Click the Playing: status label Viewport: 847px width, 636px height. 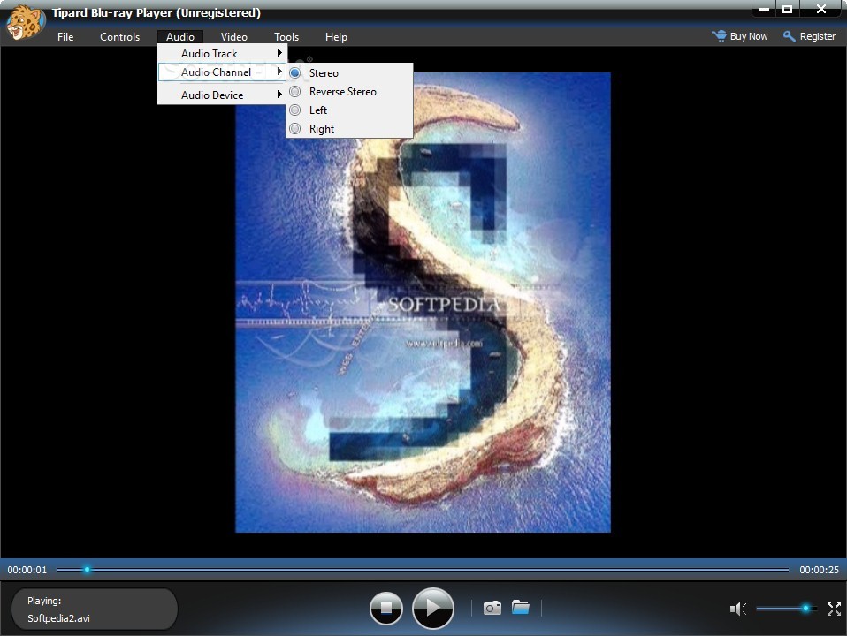[44, 601]
